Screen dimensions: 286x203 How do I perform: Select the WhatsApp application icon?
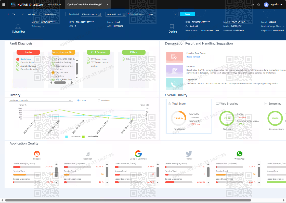[239, 154]
